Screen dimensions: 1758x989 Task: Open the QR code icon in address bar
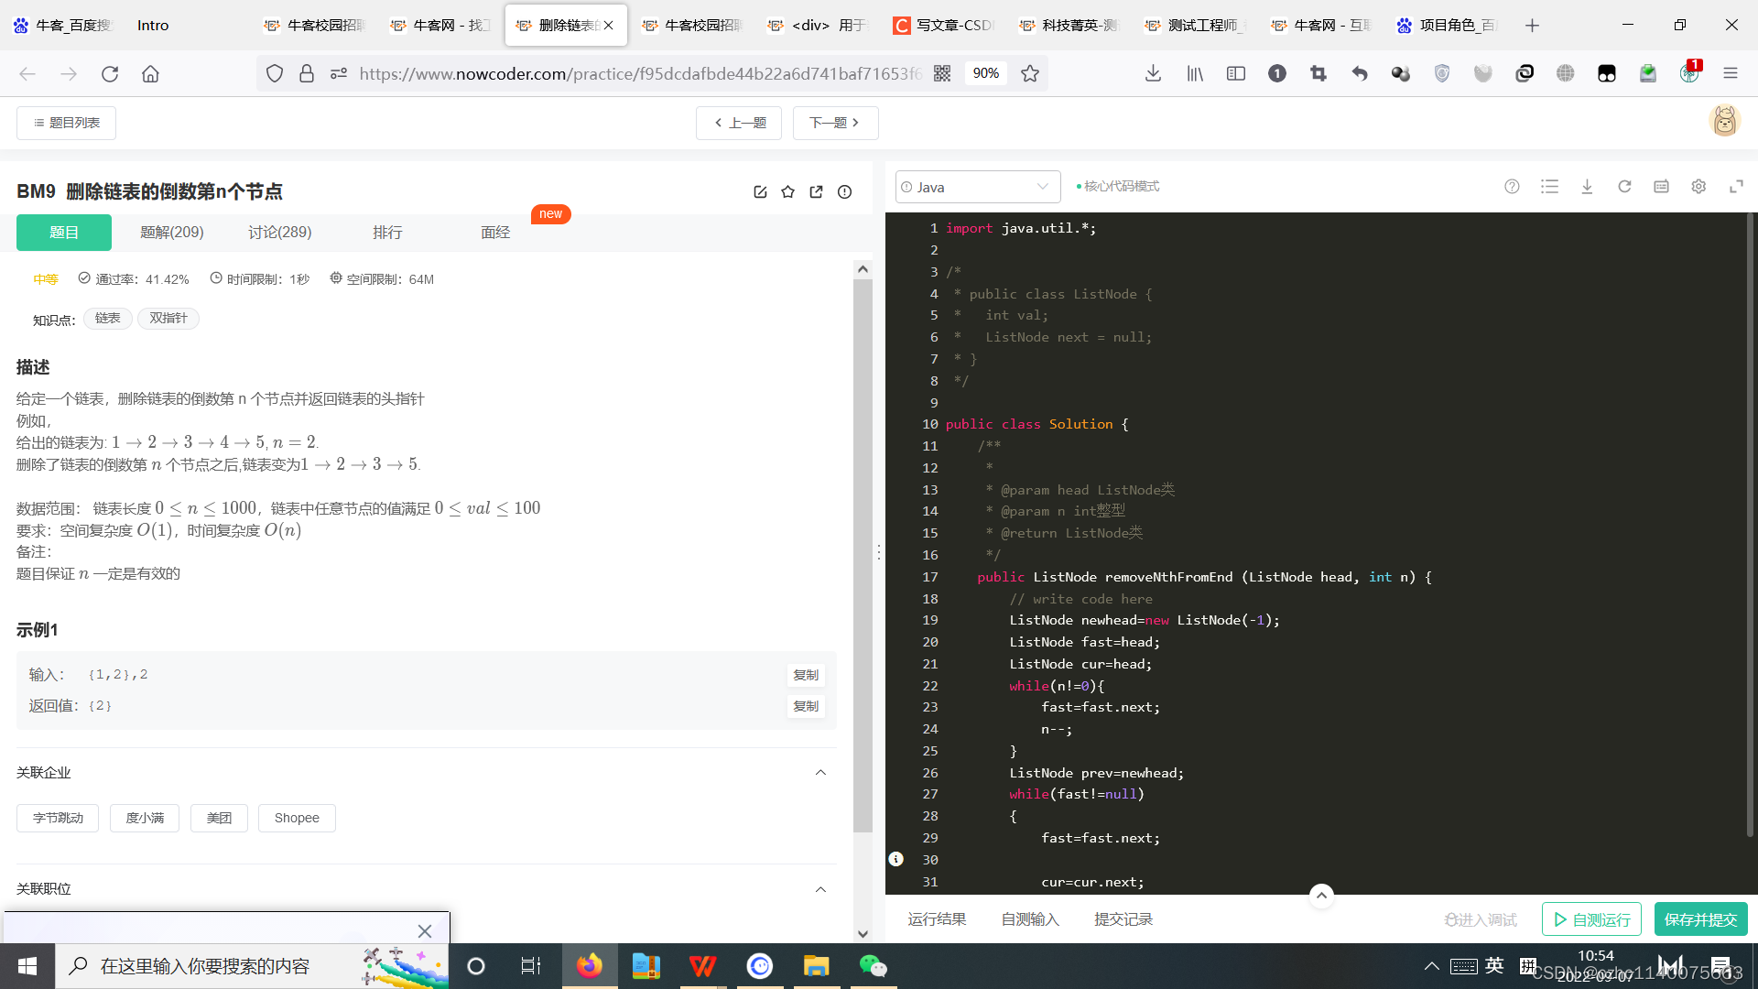tap(942, 73)
